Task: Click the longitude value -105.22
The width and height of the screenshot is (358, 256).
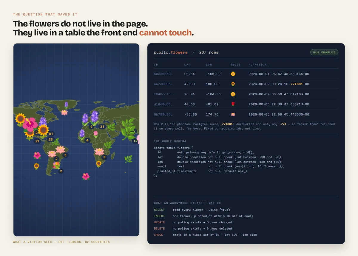Action: coord(213,74)
